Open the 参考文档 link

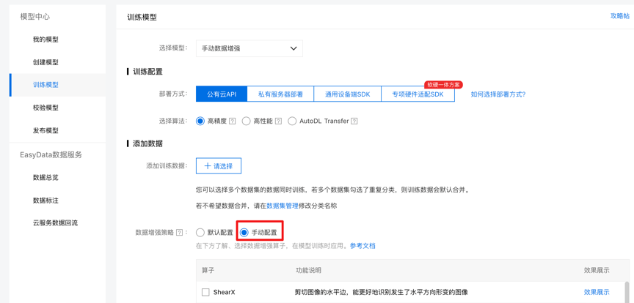(x=362, y=246)
